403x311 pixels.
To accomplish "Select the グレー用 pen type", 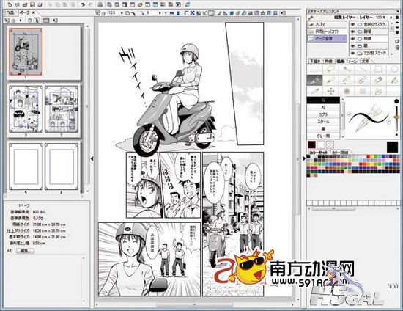I will point(323,136).
